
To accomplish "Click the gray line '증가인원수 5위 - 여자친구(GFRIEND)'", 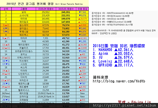I will pos(112,25).
